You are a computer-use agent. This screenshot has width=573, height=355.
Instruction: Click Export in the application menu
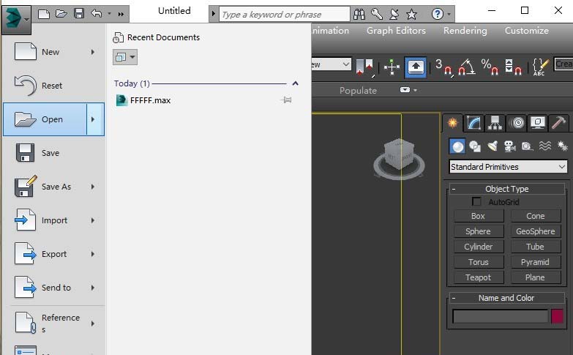(53, 254)
